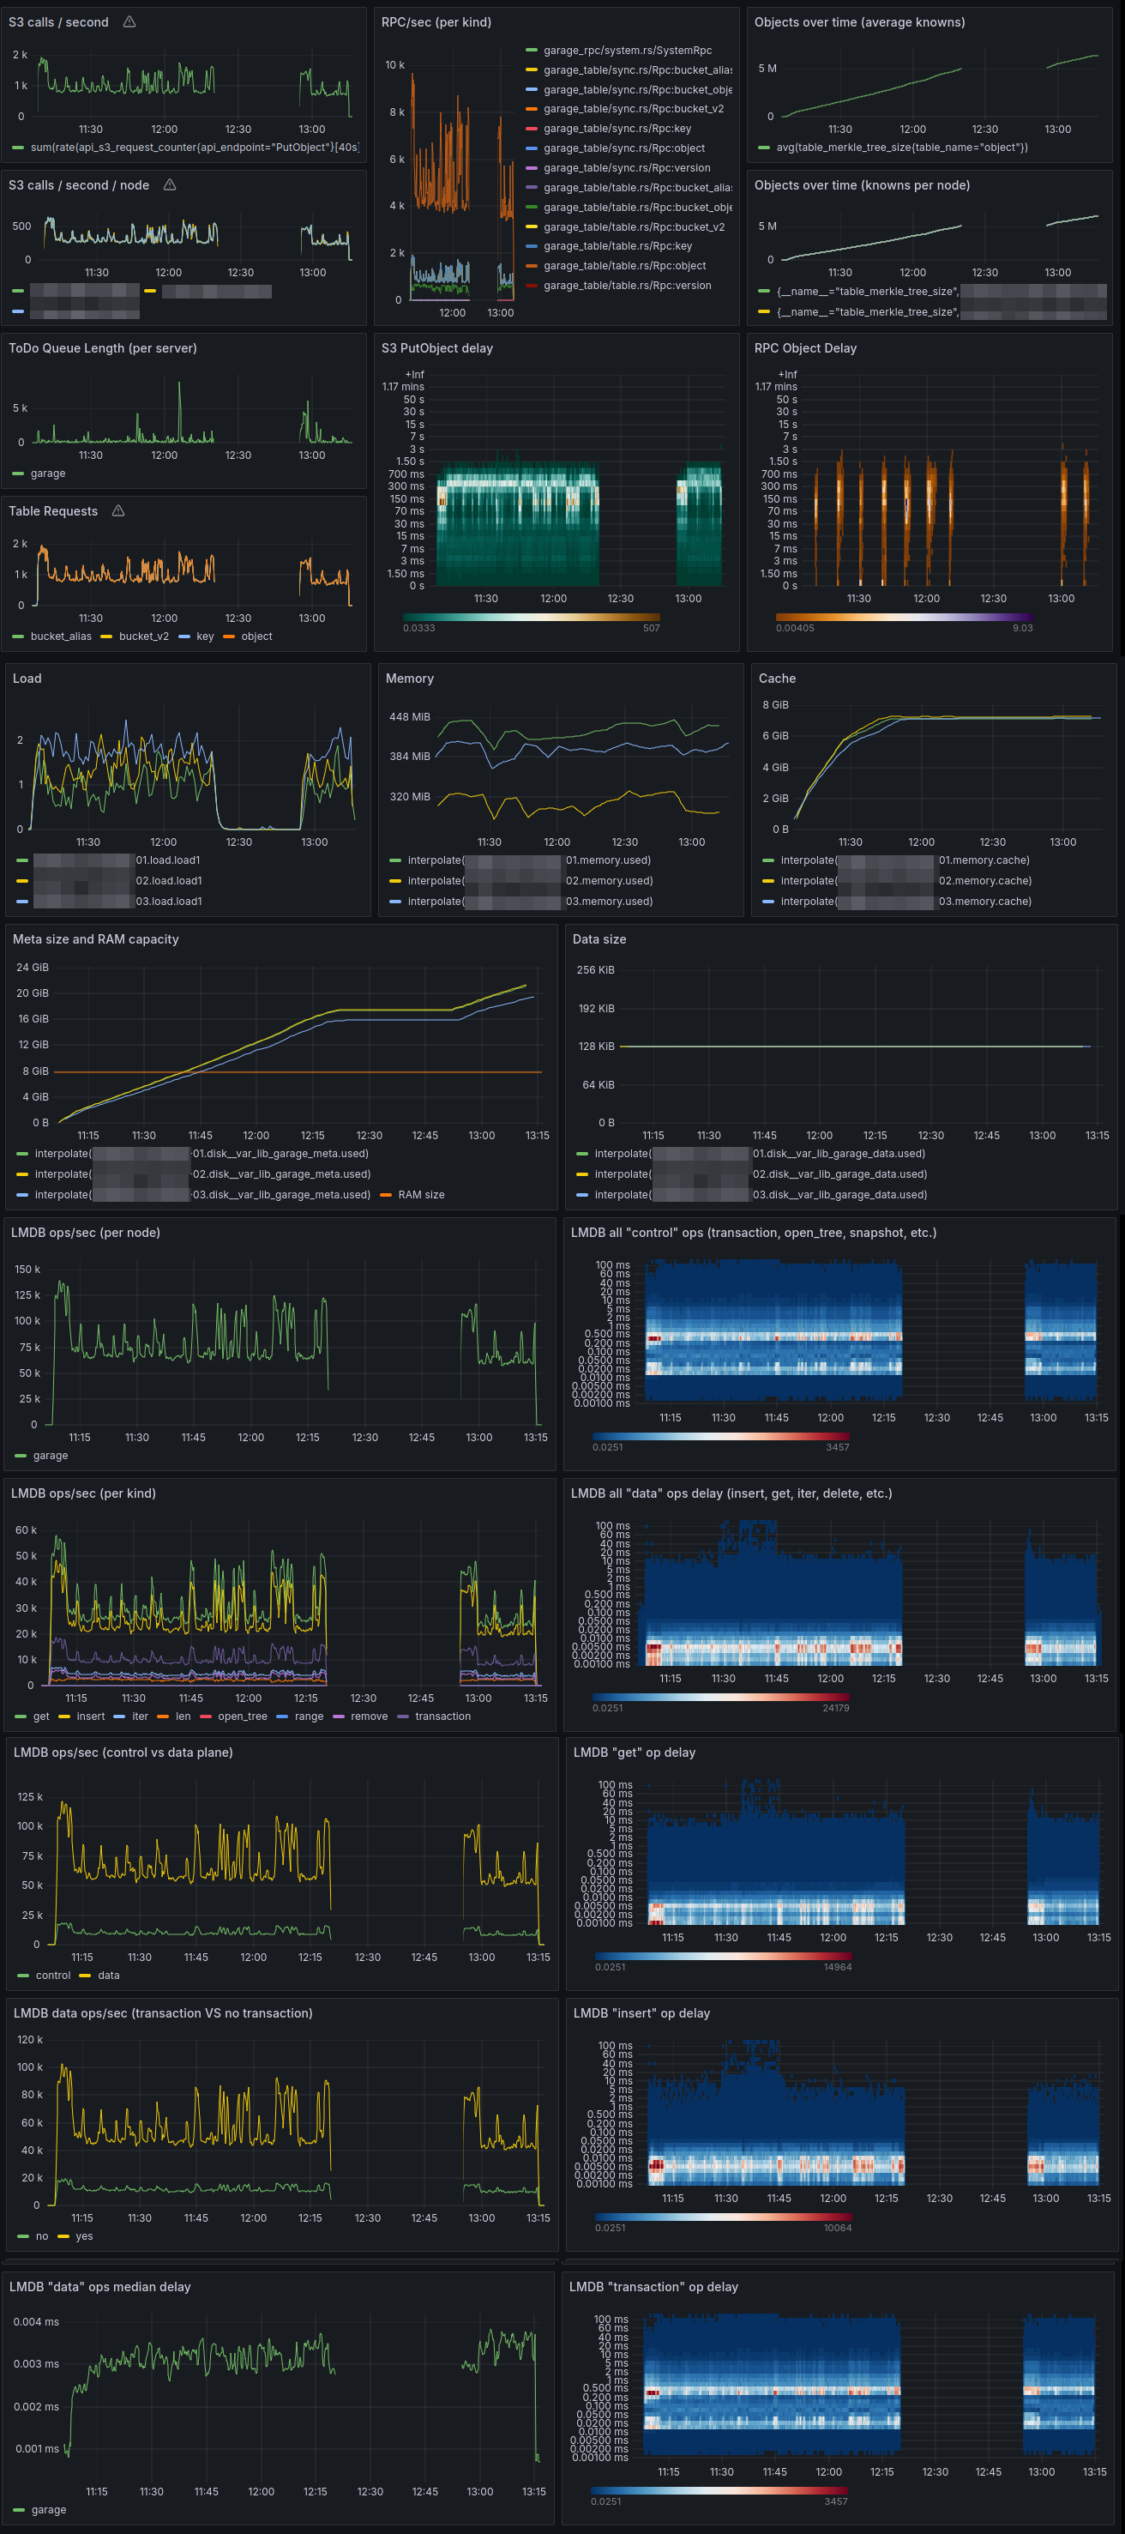Viewport: 1125px width, 2534px height.
Task: Click the 'data' series in control vs data plane legend
Action: (x=109, y=1975)
